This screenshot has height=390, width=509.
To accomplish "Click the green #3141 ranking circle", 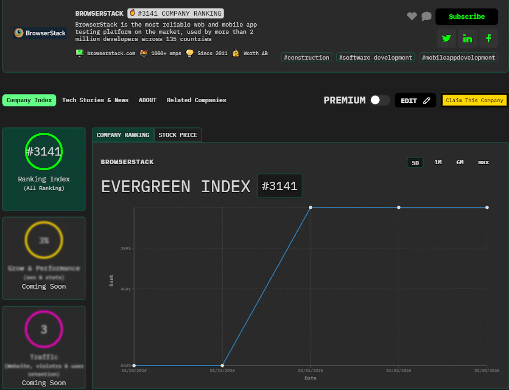I will pos(44,152).
